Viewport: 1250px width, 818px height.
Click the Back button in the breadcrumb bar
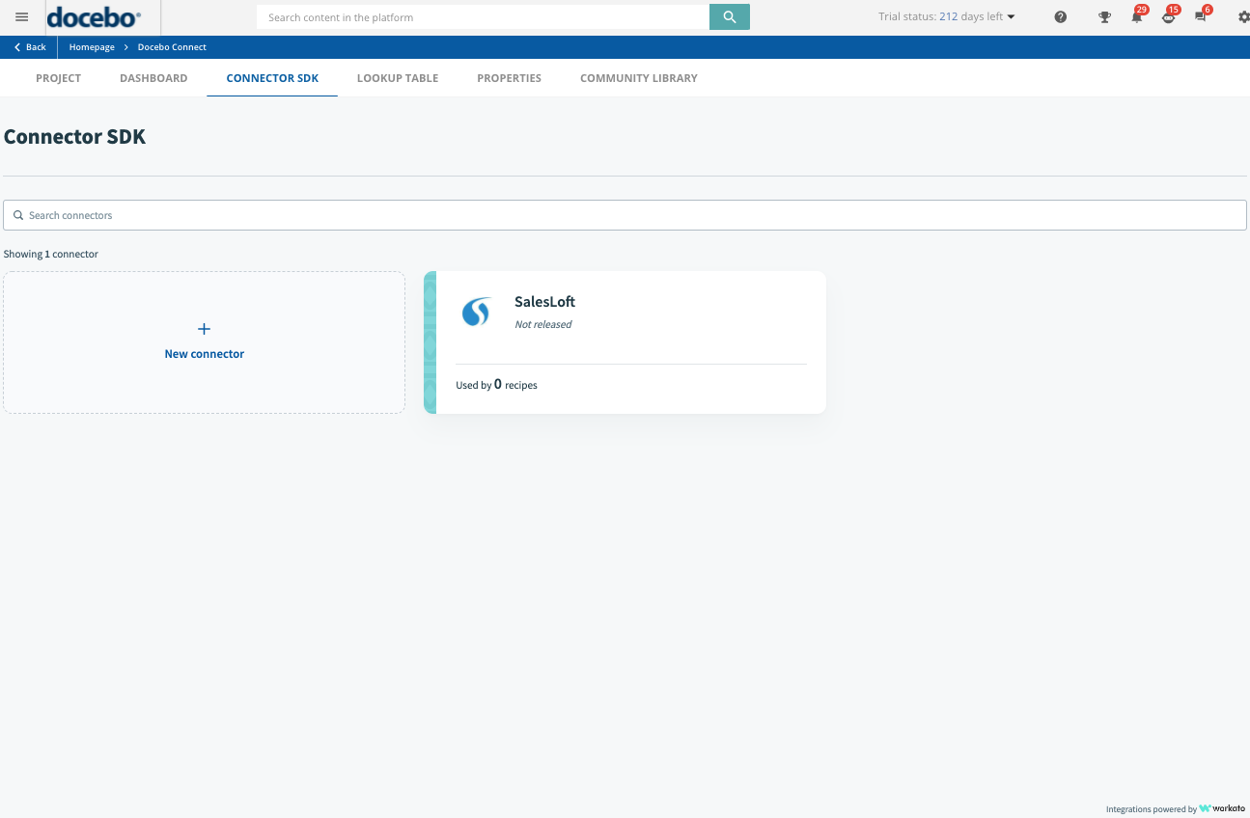pyautogui.click(x=28, y=46)
